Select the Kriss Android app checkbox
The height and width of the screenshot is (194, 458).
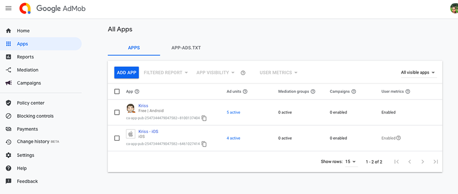[x=117, y=113]
